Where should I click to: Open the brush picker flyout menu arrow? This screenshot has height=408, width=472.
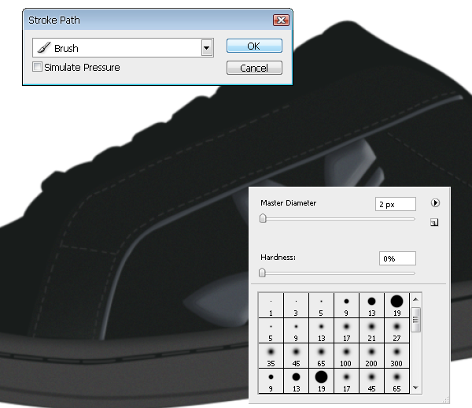click(x=435, y=202)
